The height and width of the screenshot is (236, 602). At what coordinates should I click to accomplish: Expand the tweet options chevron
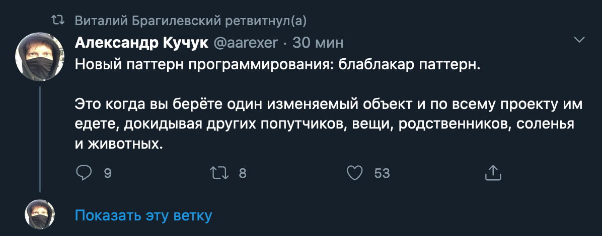tap(579, 40)
